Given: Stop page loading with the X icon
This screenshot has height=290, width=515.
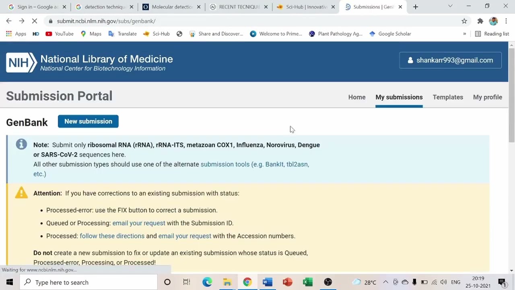Looking at the screenshot, I should tap(35, 21).
